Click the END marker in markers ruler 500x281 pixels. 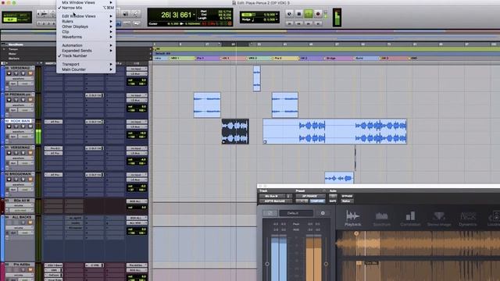[x=414, y=59]
